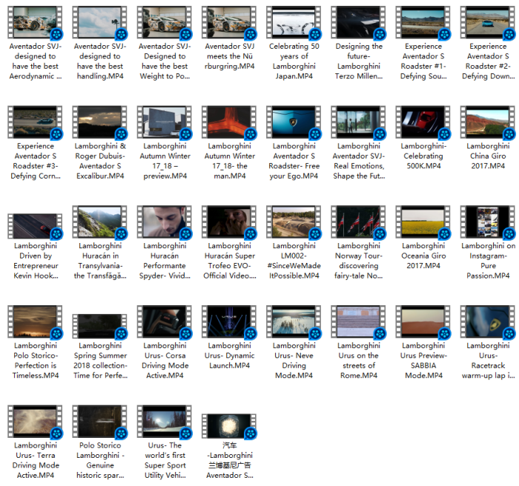Select Huracán Super Trofeo EVO Official Video icon
This screenshot has height=486, width=519.
(229, 222)
